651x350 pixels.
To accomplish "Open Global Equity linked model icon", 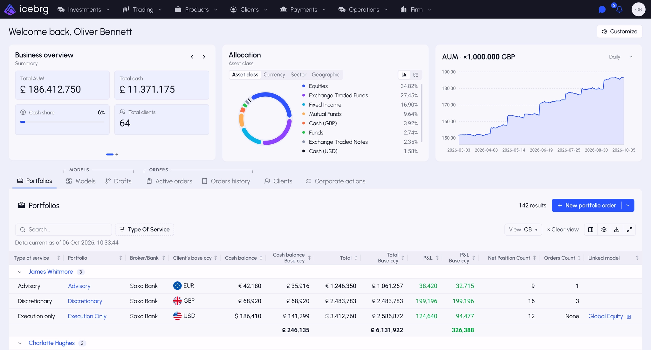I will [x=629, y=317].
